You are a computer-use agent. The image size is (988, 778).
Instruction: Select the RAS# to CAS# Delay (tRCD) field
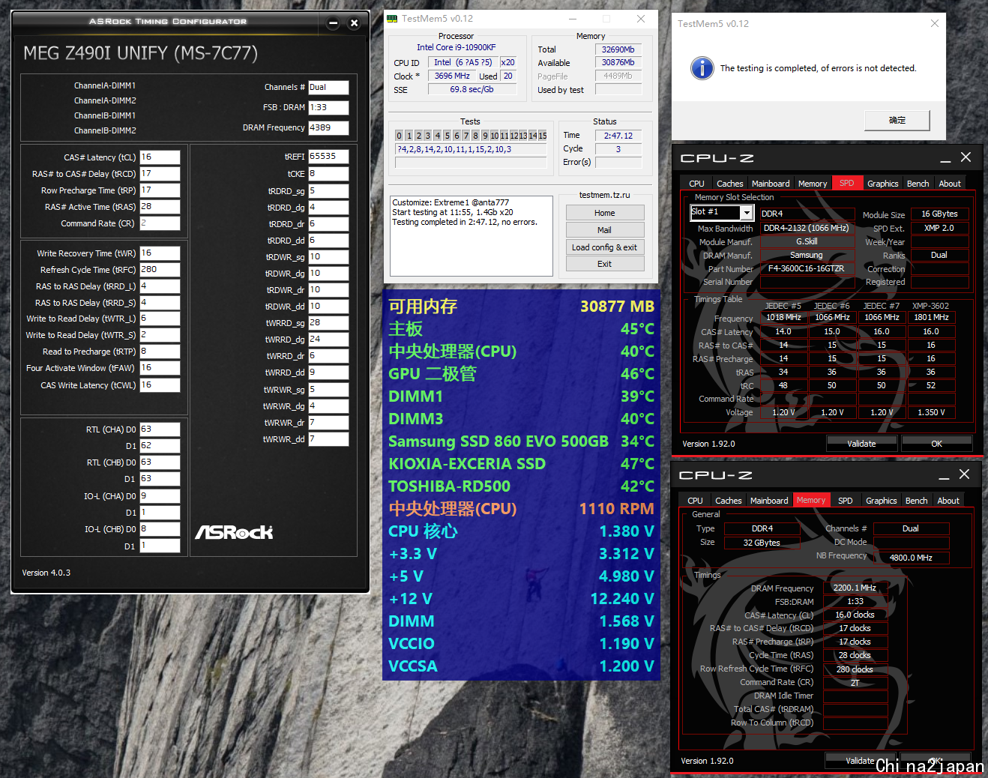pyautogui.click(x=160, y=174)
